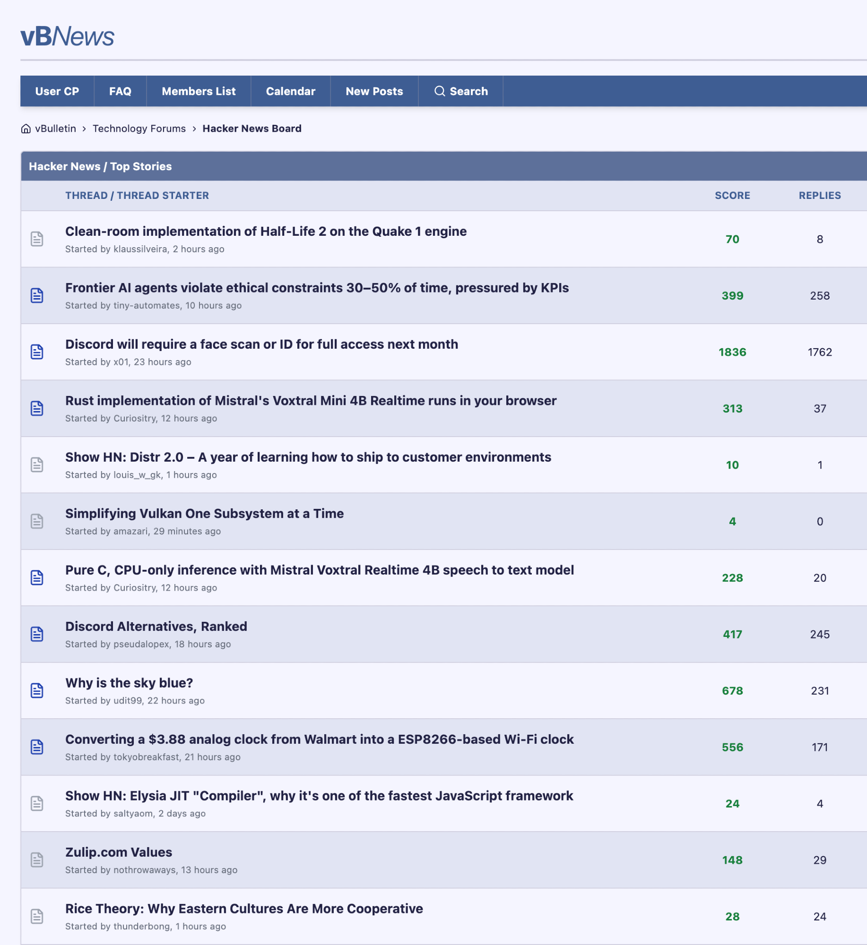This screenshot has width=867, height=945.
Task: Open the User CP menu item
Action: pos(57,91)
